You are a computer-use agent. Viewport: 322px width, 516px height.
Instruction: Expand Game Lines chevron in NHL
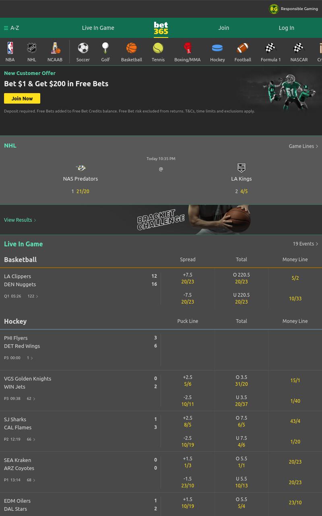pyautogui.click(x=317, y=146)
